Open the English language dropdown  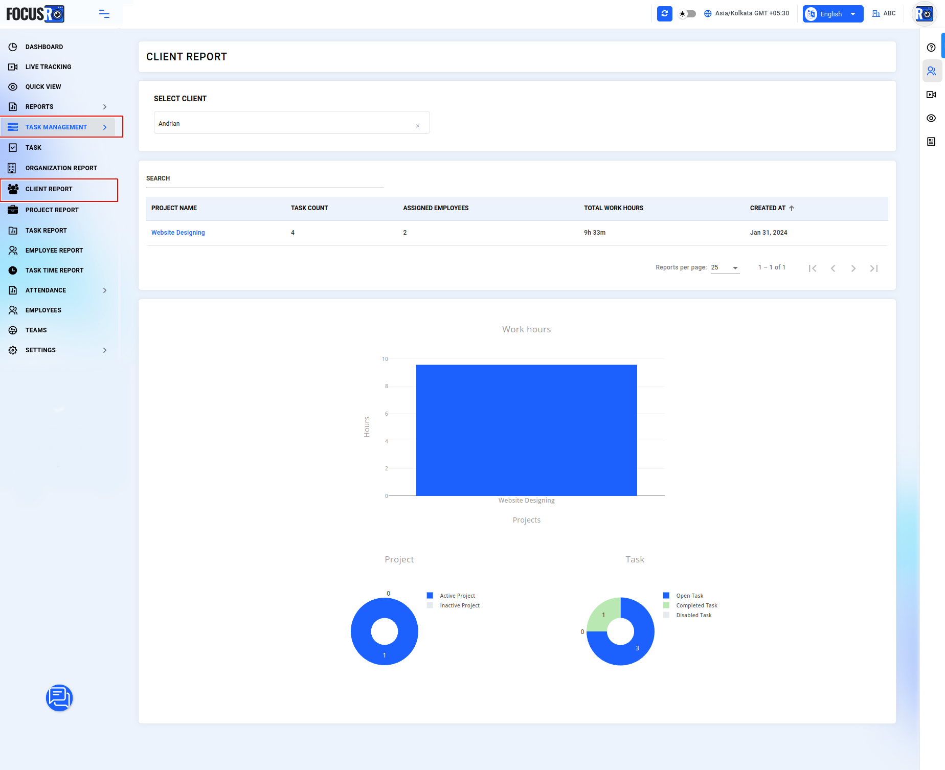833,14
